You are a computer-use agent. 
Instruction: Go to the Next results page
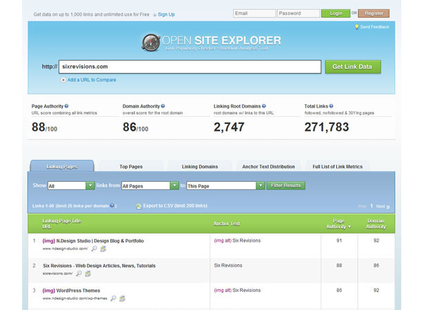(x=383, y=207)
